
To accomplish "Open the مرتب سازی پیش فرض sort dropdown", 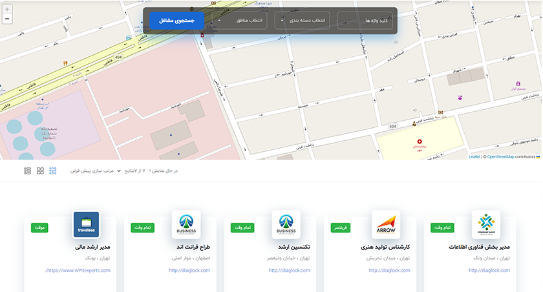I will (96, 171).
